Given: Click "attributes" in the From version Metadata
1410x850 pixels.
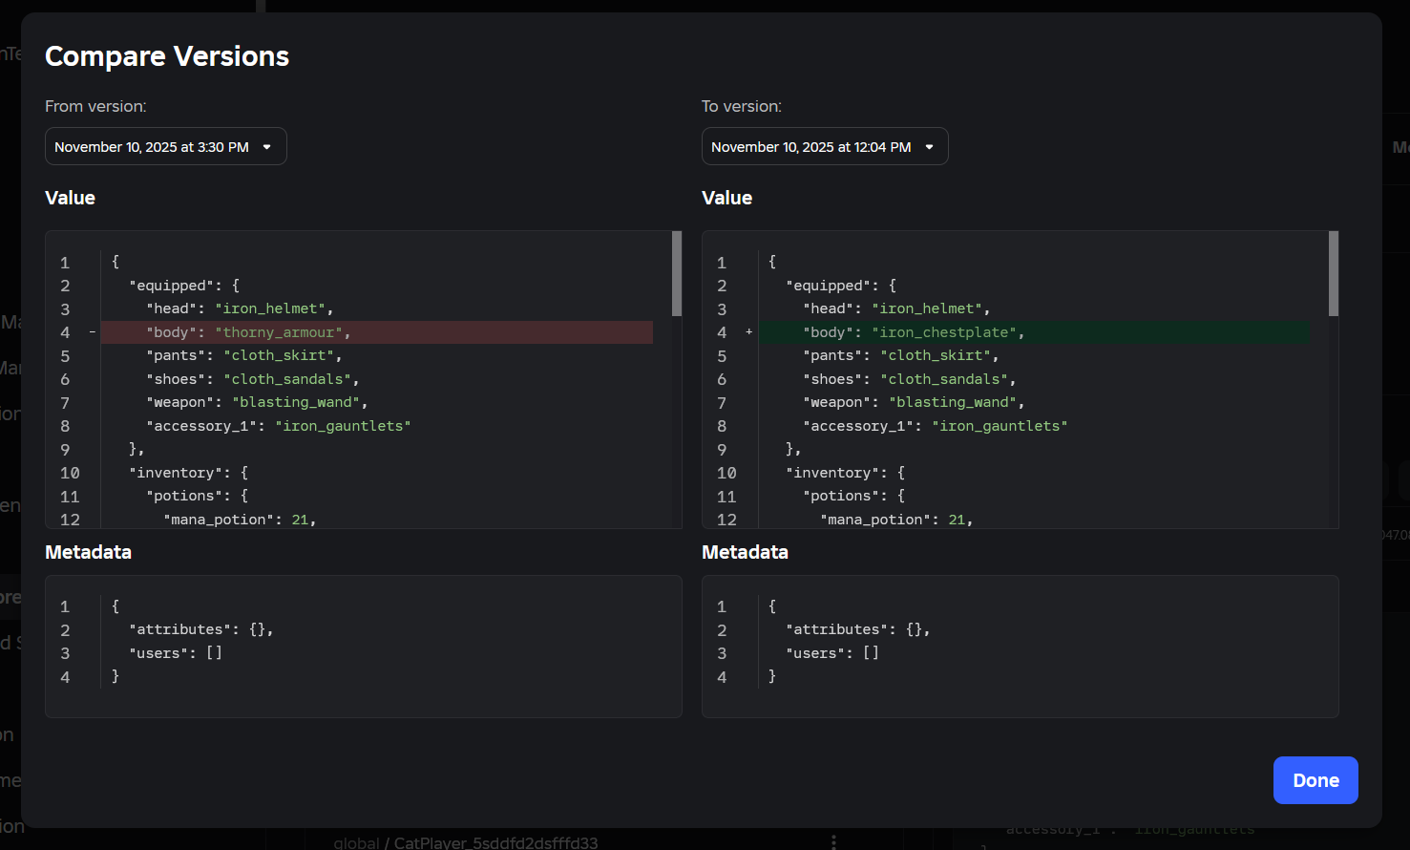Looking at the screenshot, I should pyautogui.click(x=180, y=629).
